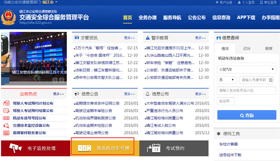Click the icon next to 机动车选号号段公布
Viewport: 280px width, 161px height.
coord(6,118)
